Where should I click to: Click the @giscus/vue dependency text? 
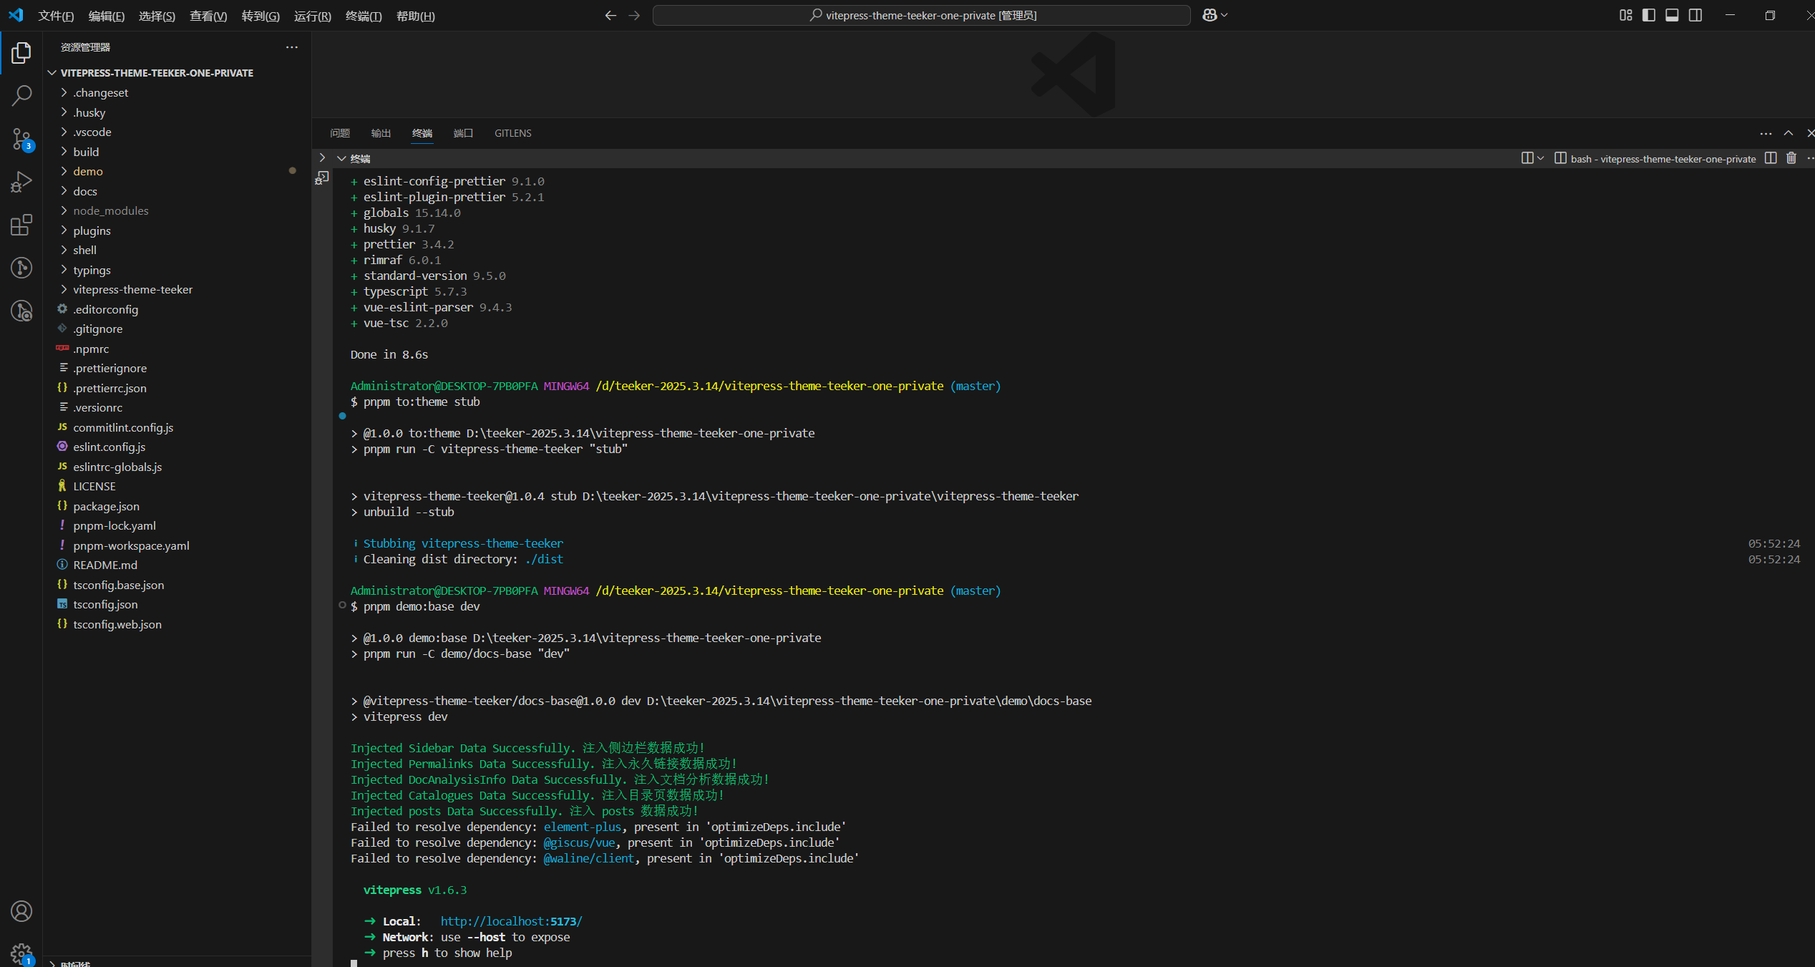pyautogui.click(x=579, y=842)
